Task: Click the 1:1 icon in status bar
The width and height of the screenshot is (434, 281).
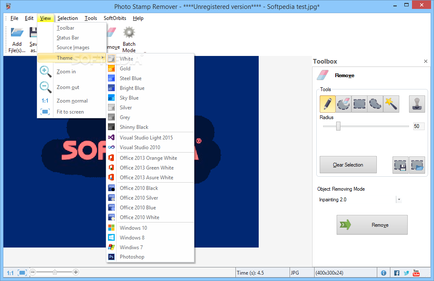Action: 10,273
